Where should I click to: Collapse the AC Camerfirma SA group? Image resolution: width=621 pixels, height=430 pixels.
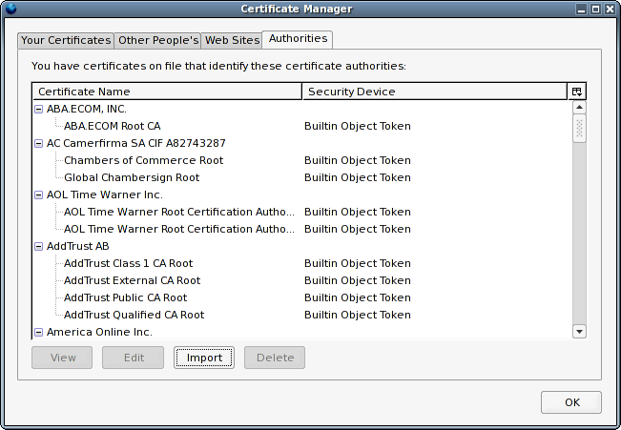(x=38, y=143)
